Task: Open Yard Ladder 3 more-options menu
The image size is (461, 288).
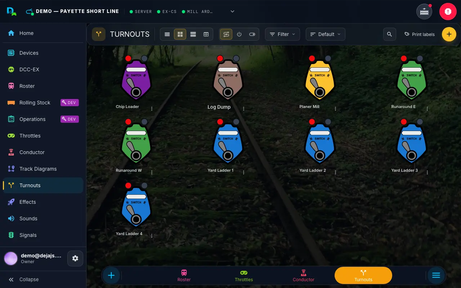Action: 428,172
